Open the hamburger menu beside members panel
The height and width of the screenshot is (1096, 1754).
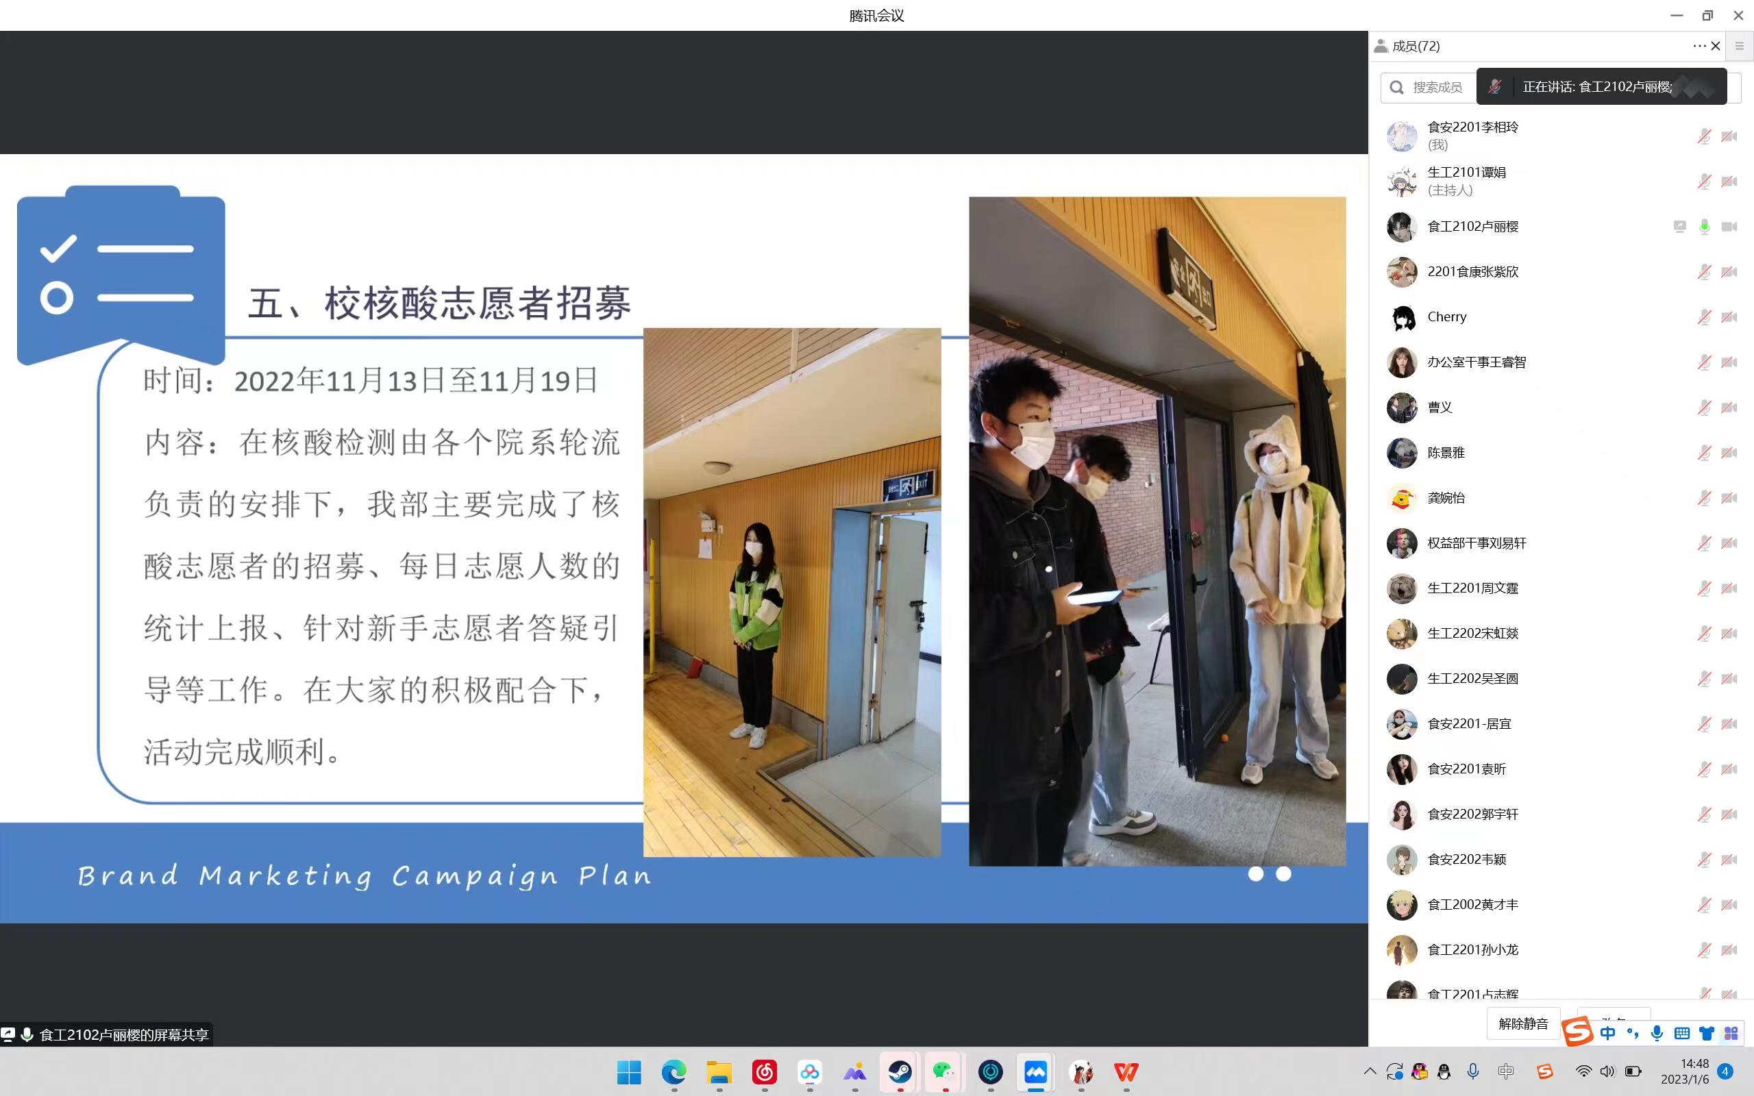(x=1740, y=46)
